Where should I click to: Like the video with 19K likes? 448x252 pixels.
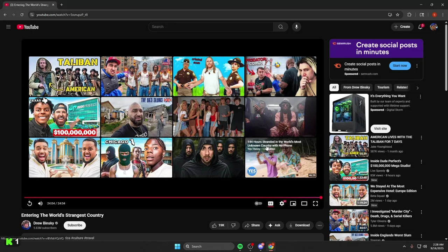tap(218, 225)
